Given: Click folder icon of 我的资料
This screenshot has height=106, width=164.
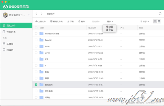Looking at the screenshot, I should point(41,85).
